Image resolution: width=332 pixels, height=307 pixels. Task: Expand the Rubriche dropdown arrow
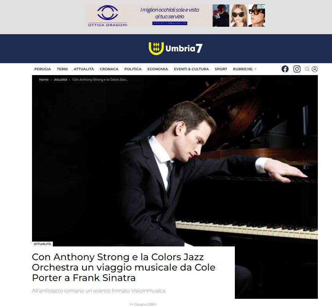coord(256,69)
